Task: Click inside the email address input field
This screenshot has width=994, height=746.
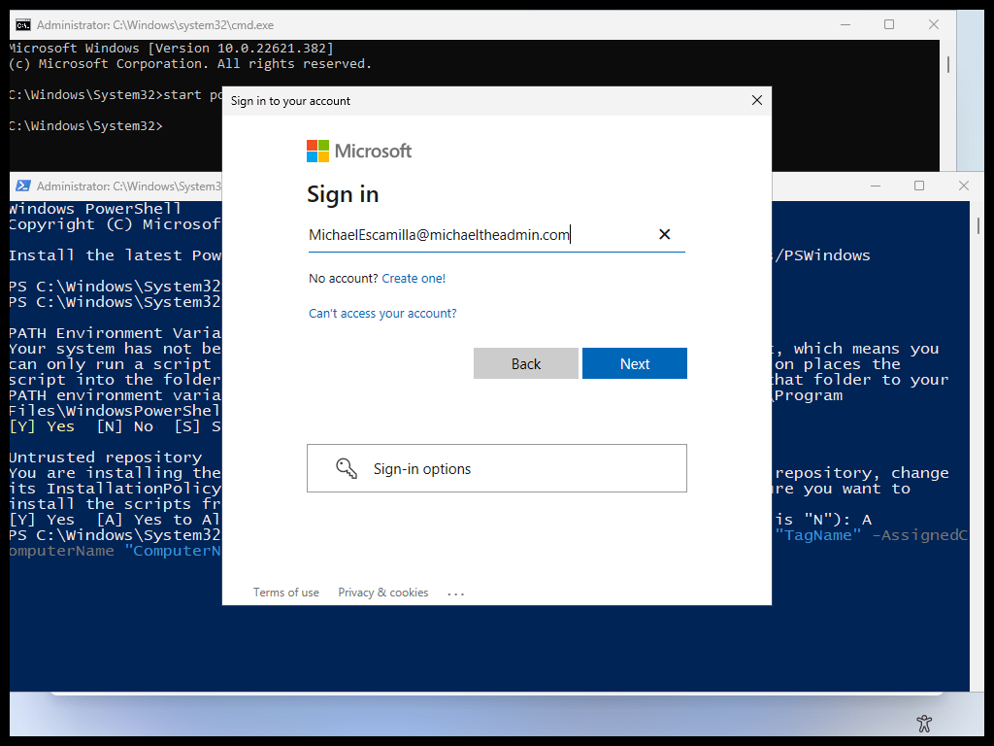Action: click(x=437, y=234)
